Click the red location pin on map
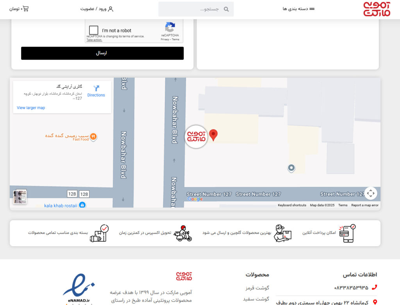 point(213,135)
